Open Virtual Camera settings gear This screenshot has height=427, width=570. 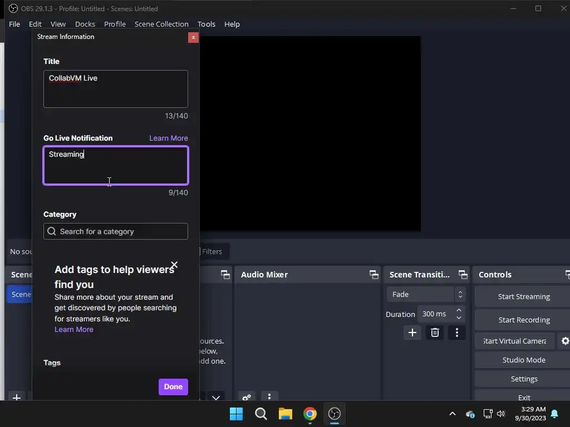(564, 341)
